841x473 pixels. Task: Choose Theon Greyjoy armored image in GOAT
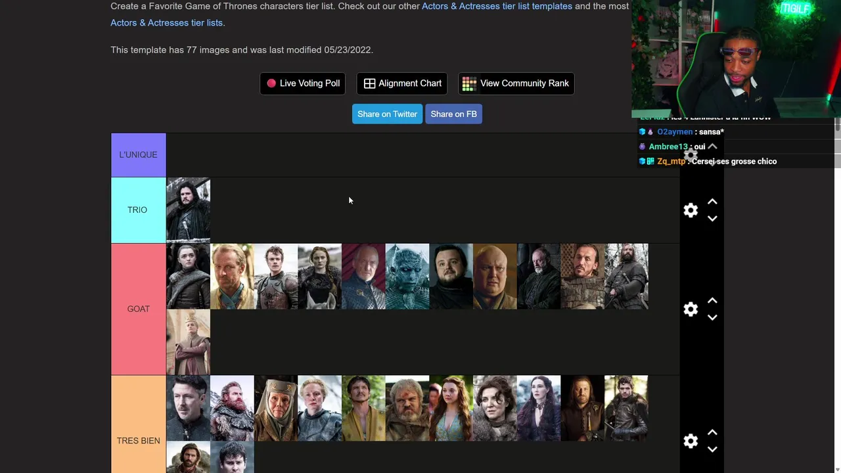tap(276, 277)
